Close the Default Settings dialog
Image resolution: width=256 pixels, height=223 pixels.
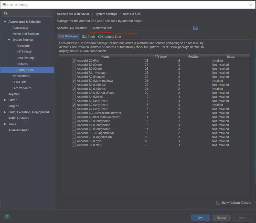(x=251, y=5)
